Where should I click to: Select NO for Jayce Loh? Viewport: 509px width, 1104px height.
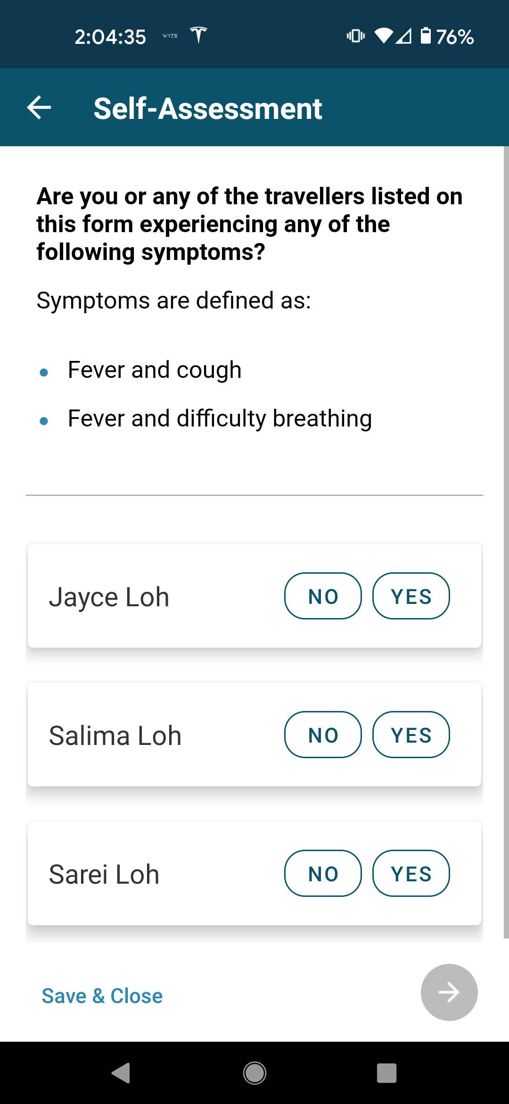323,596
